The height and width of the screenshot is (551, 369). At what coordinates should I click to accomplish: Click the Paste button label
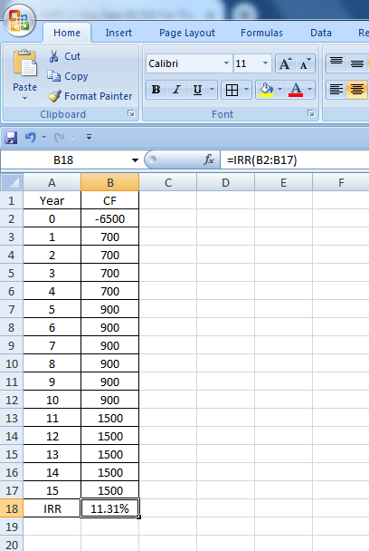pyautogui.click(x=25, y=87)
